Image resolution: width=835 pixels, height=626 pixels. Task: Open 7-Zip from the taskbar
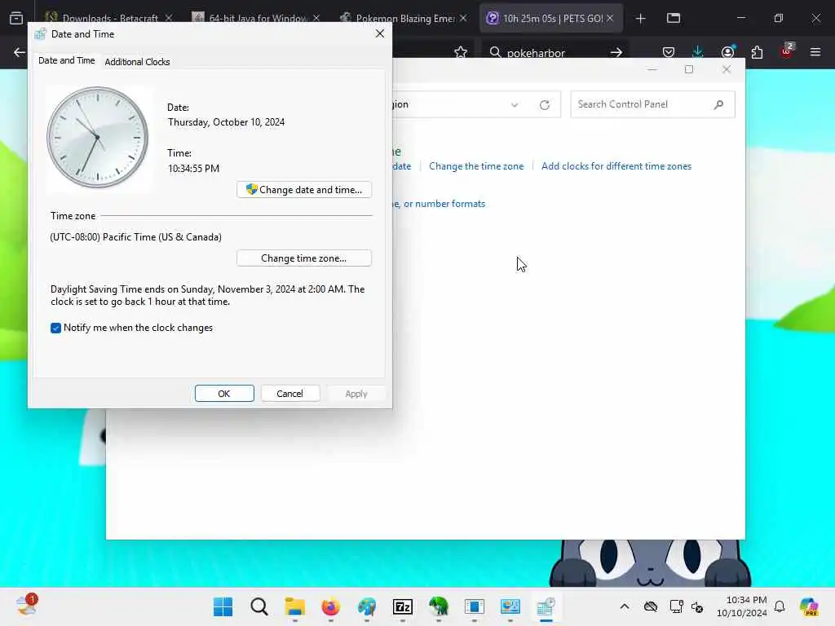(403, 606)
